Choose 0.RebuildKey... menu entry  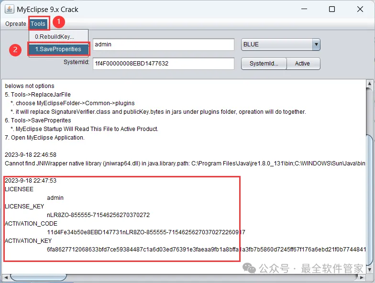click(x=58, y=36)
